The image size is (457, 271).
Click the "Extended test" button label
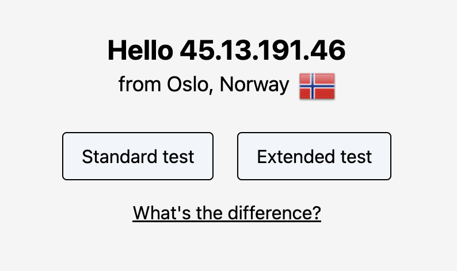(314, 156)
